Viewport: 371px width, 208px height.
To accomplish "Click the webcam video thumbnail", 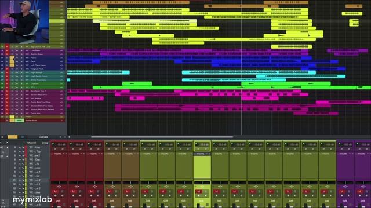I will click(24, 22).
